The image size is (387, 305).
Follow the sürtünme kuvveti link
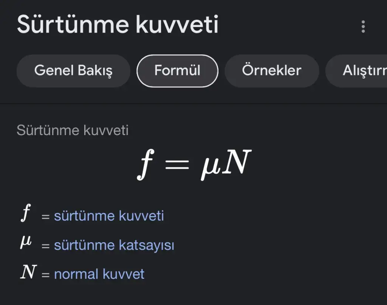pyautogui.click(x=109, y=216)
